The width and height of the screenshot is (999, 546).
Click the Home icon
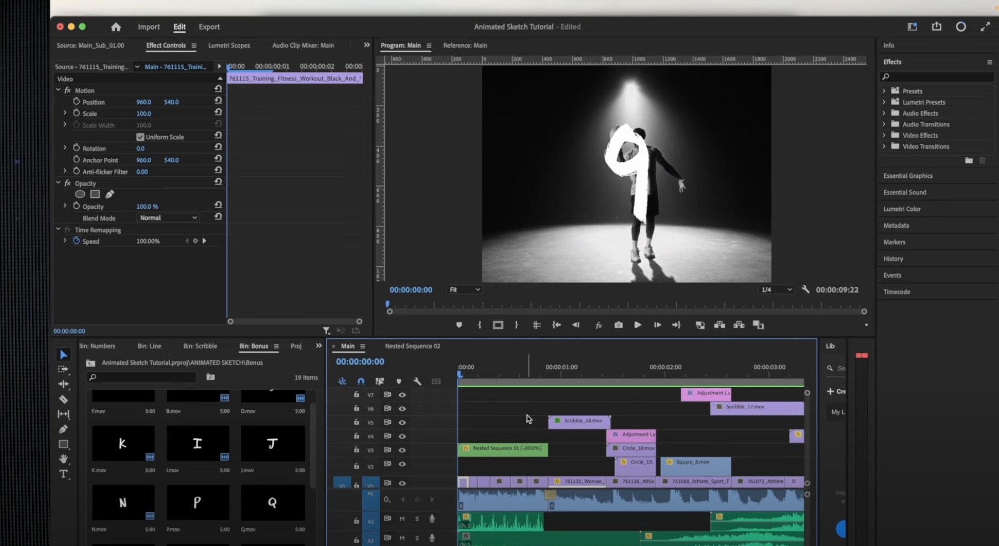click(x=116, y=27)
